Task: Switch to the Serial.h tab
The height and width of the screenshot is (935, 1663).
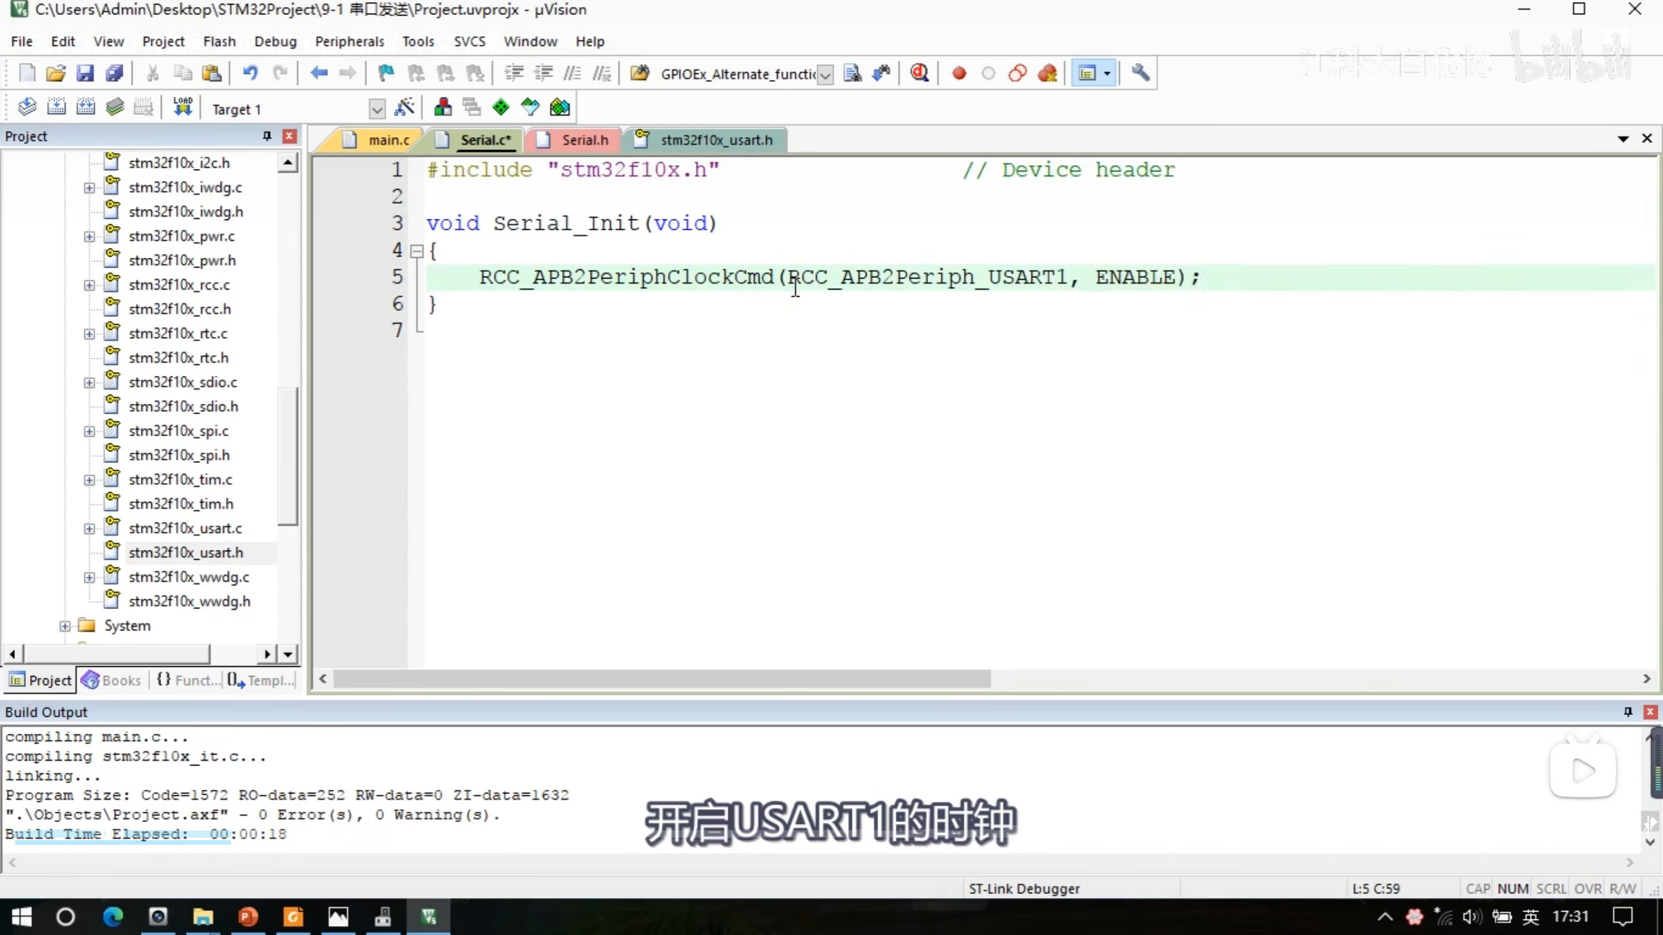Action: [584, 140]
